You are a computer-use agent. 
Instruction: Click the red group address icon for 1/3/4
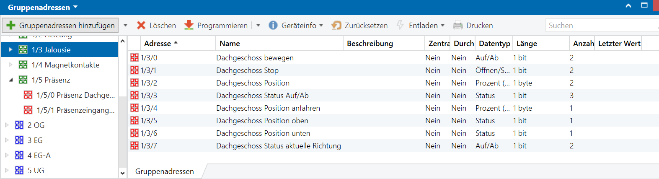tap(134, 108)
